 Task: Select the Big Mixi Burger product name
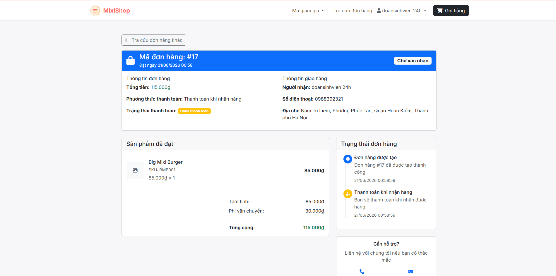pos(165,162)
